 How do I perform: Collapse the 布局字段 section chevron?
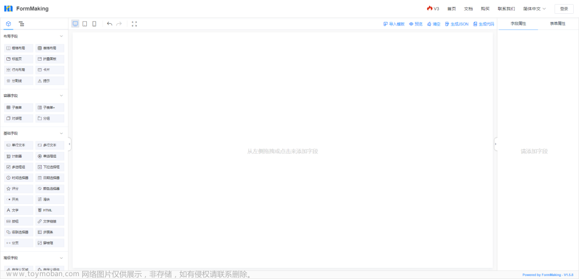tap(61, 36)
